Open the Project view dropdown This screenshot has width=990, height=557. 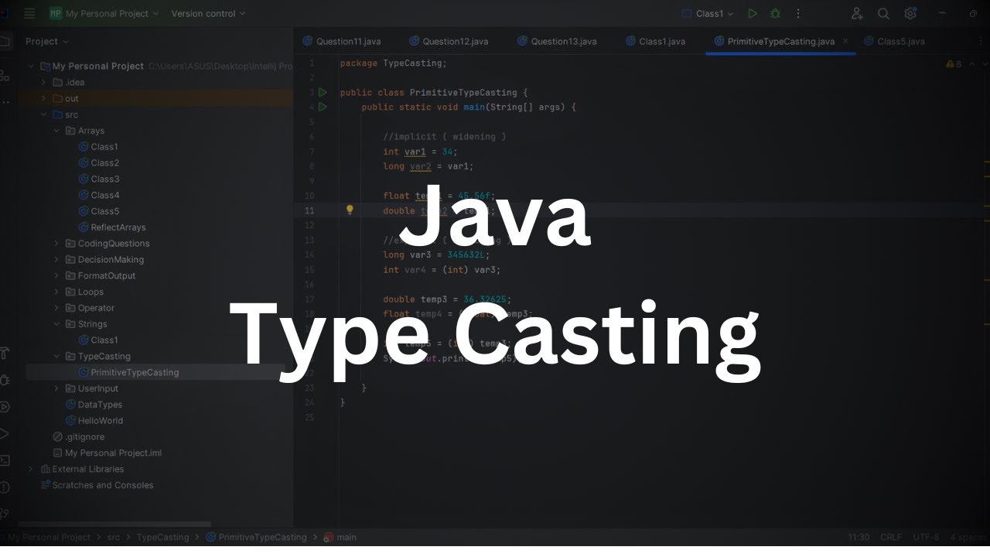click(x=46, y=41)
